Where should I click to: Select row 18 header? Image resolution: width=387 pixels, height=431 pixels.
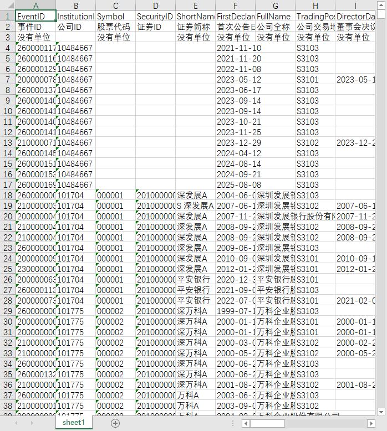8,196
